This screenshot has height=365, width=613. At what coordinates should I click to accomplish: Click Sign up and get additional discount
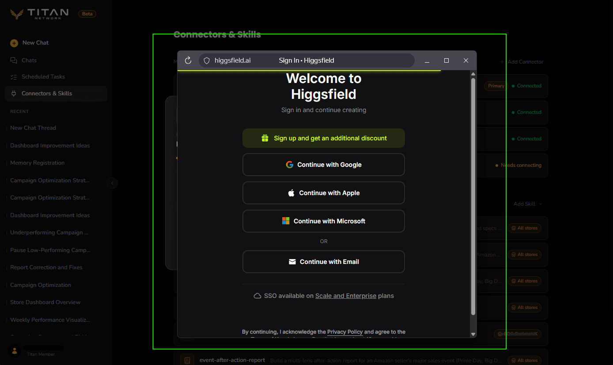pyautogui.click(x=324, y=138)
